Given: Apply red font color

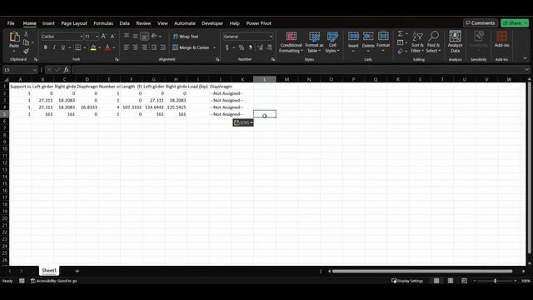Looking at the screenshot, I should pyautogui.click(x=107, y=47).
